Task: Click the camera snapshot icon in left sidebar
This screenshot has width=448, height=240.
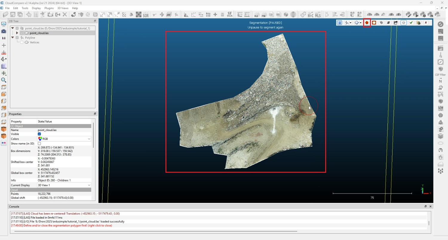Action: coord(4,31)
